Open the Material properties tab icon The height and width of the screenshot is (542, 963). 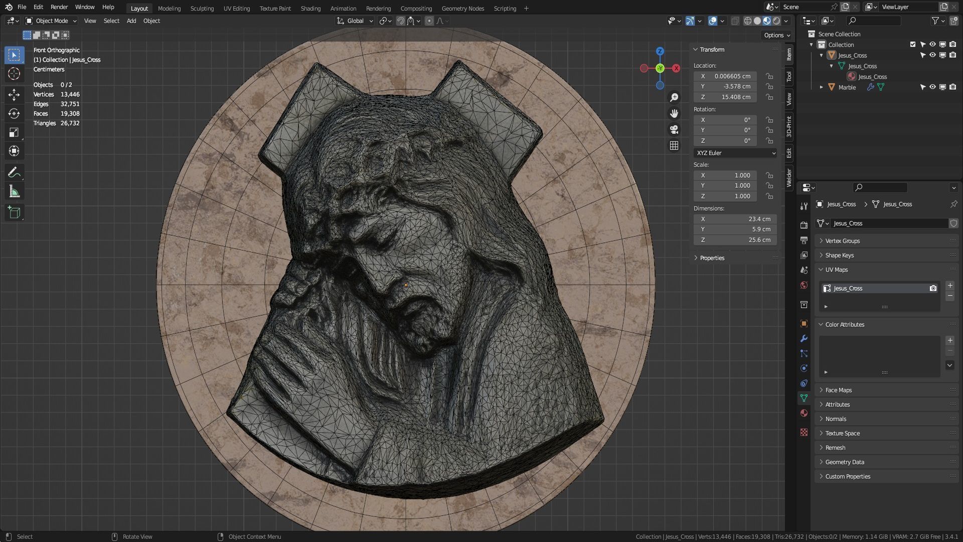pyautogui.click(x=804, y=413)
